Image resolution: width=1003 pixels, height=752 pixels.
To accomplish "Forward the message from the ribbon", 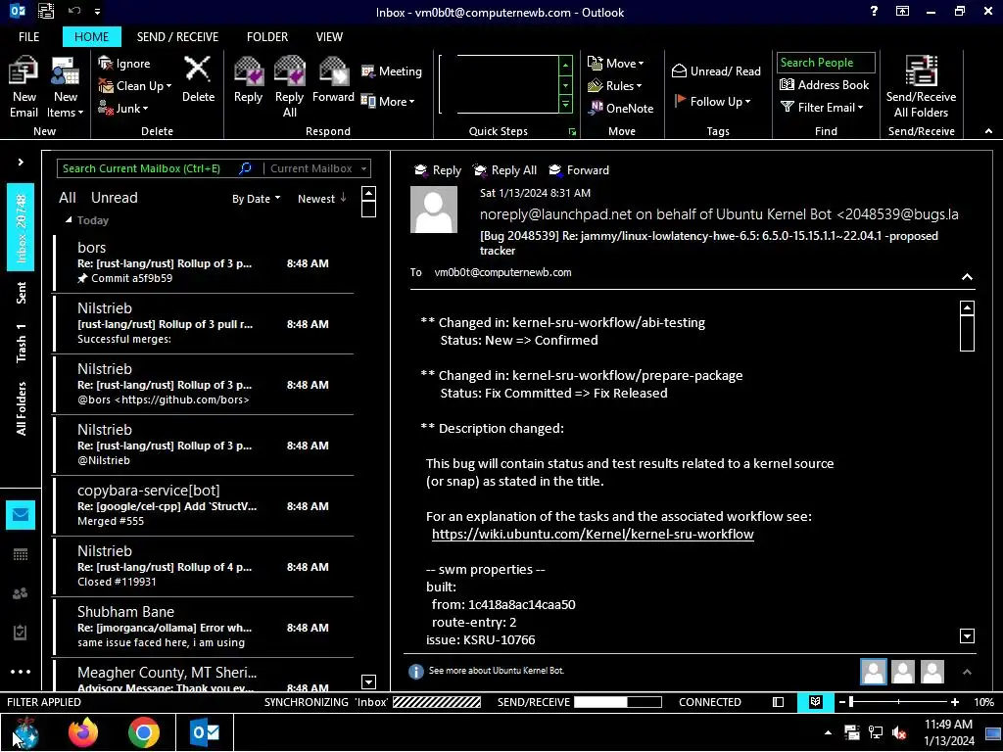I will (x=333, y=79).
